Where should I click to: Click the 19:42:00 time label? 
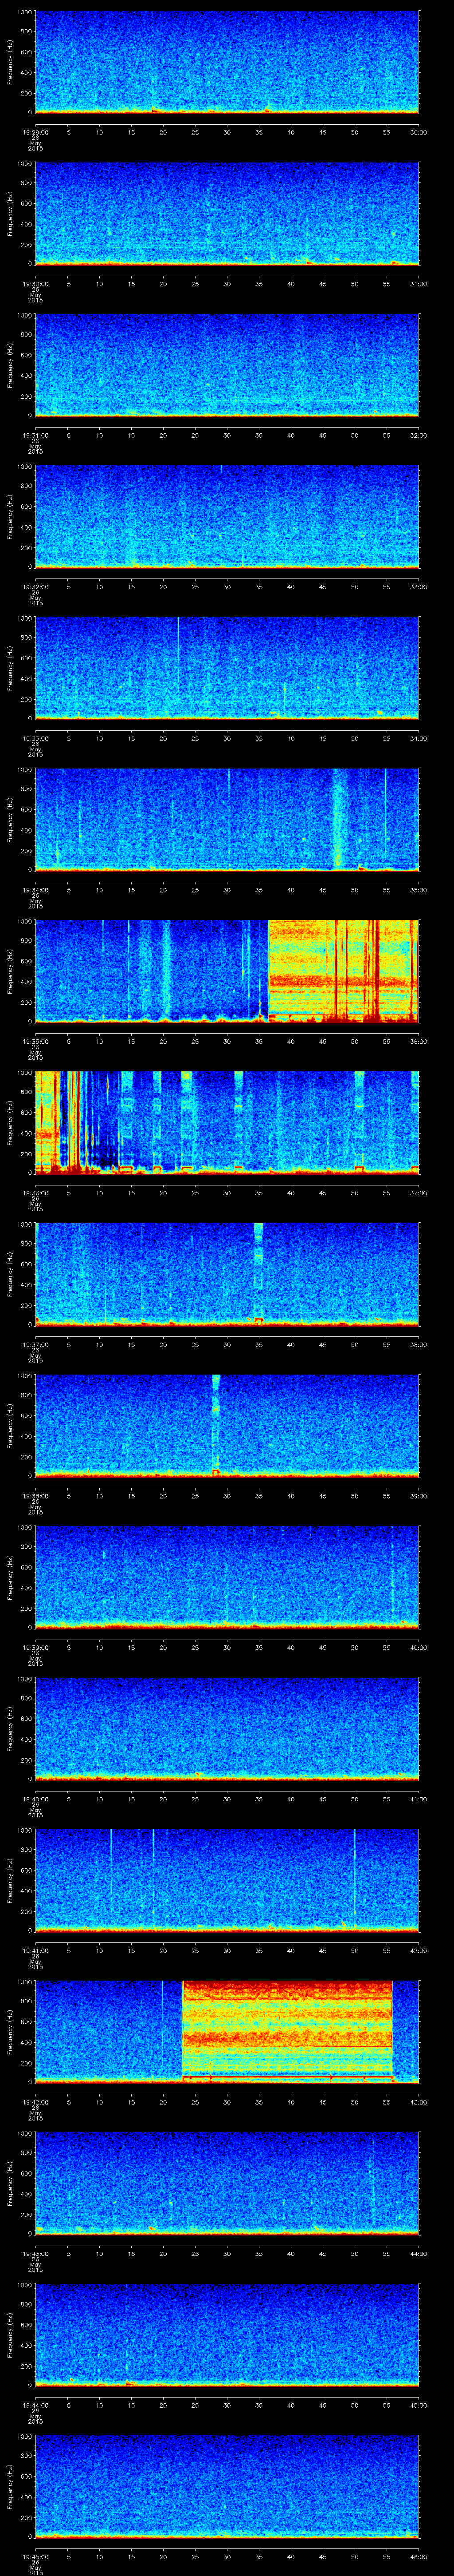point(35,2102)
